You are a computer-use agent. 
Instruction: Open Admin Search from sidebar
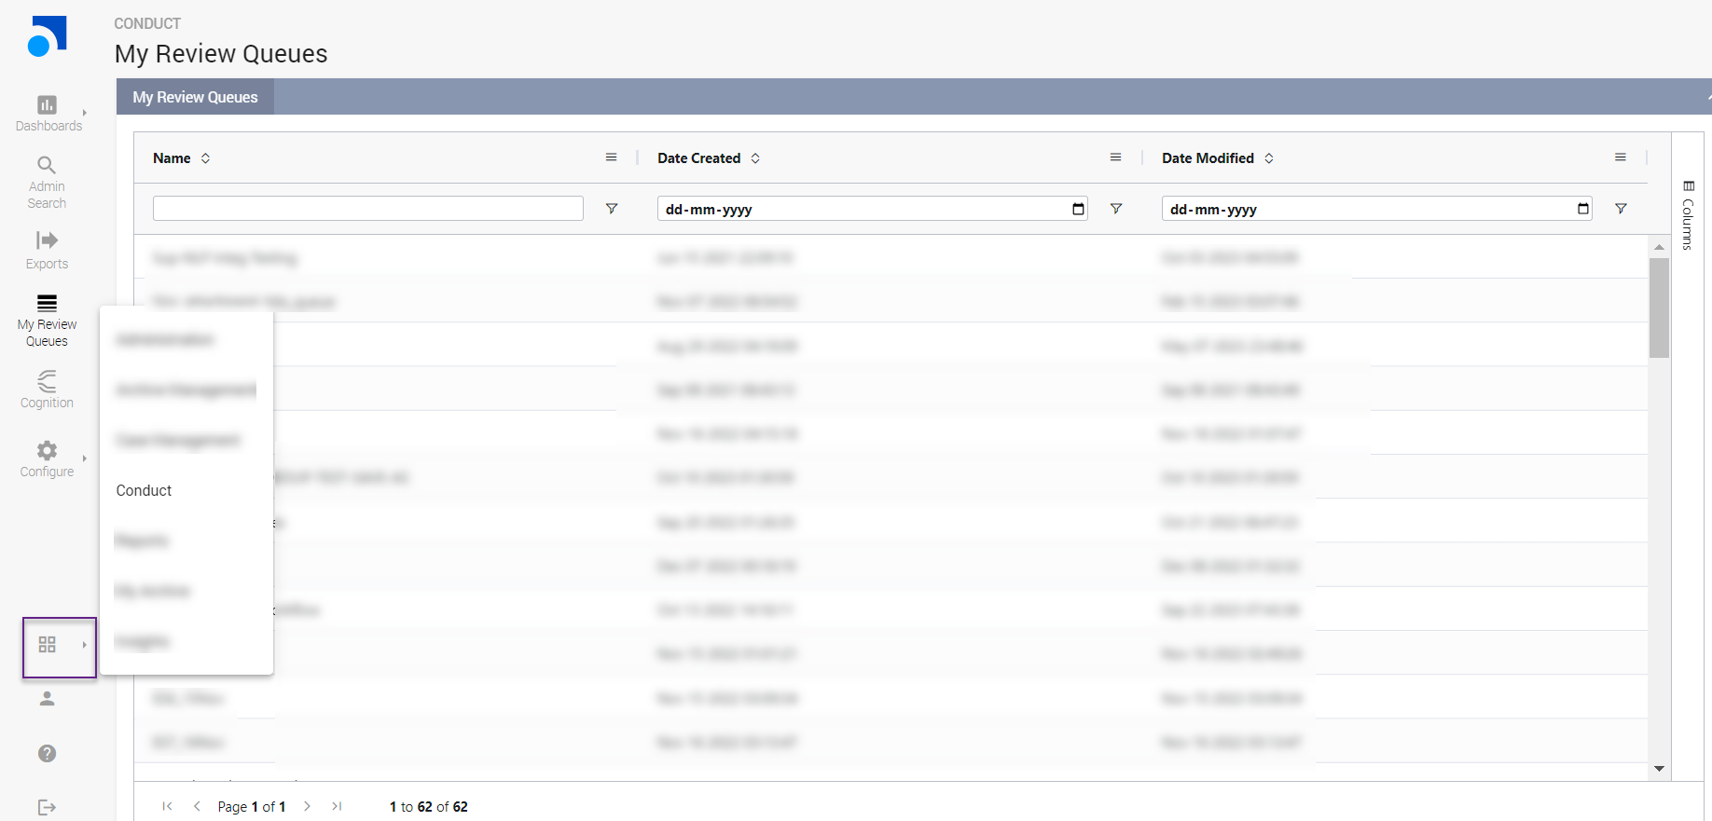pyautogui.click(x=47, y=183)
